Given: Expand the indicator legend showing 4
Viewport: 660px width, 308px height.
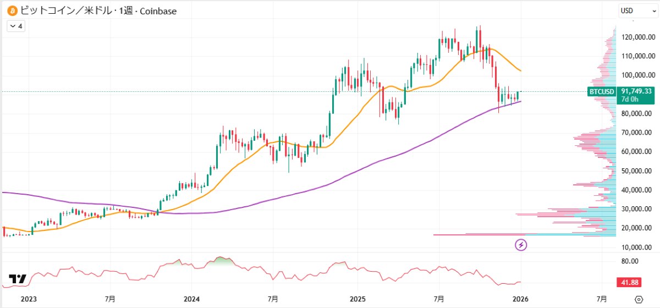Looking at the screenshot, I should tap(15, 26).
